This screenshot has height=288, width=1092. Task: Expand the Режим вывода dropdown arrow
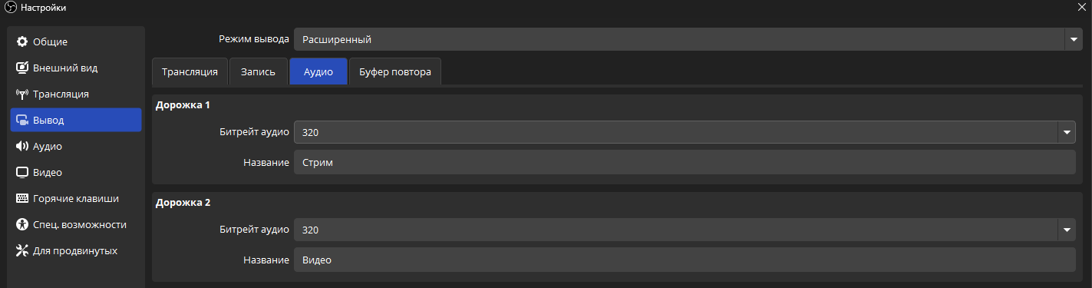pos(1073,39)
